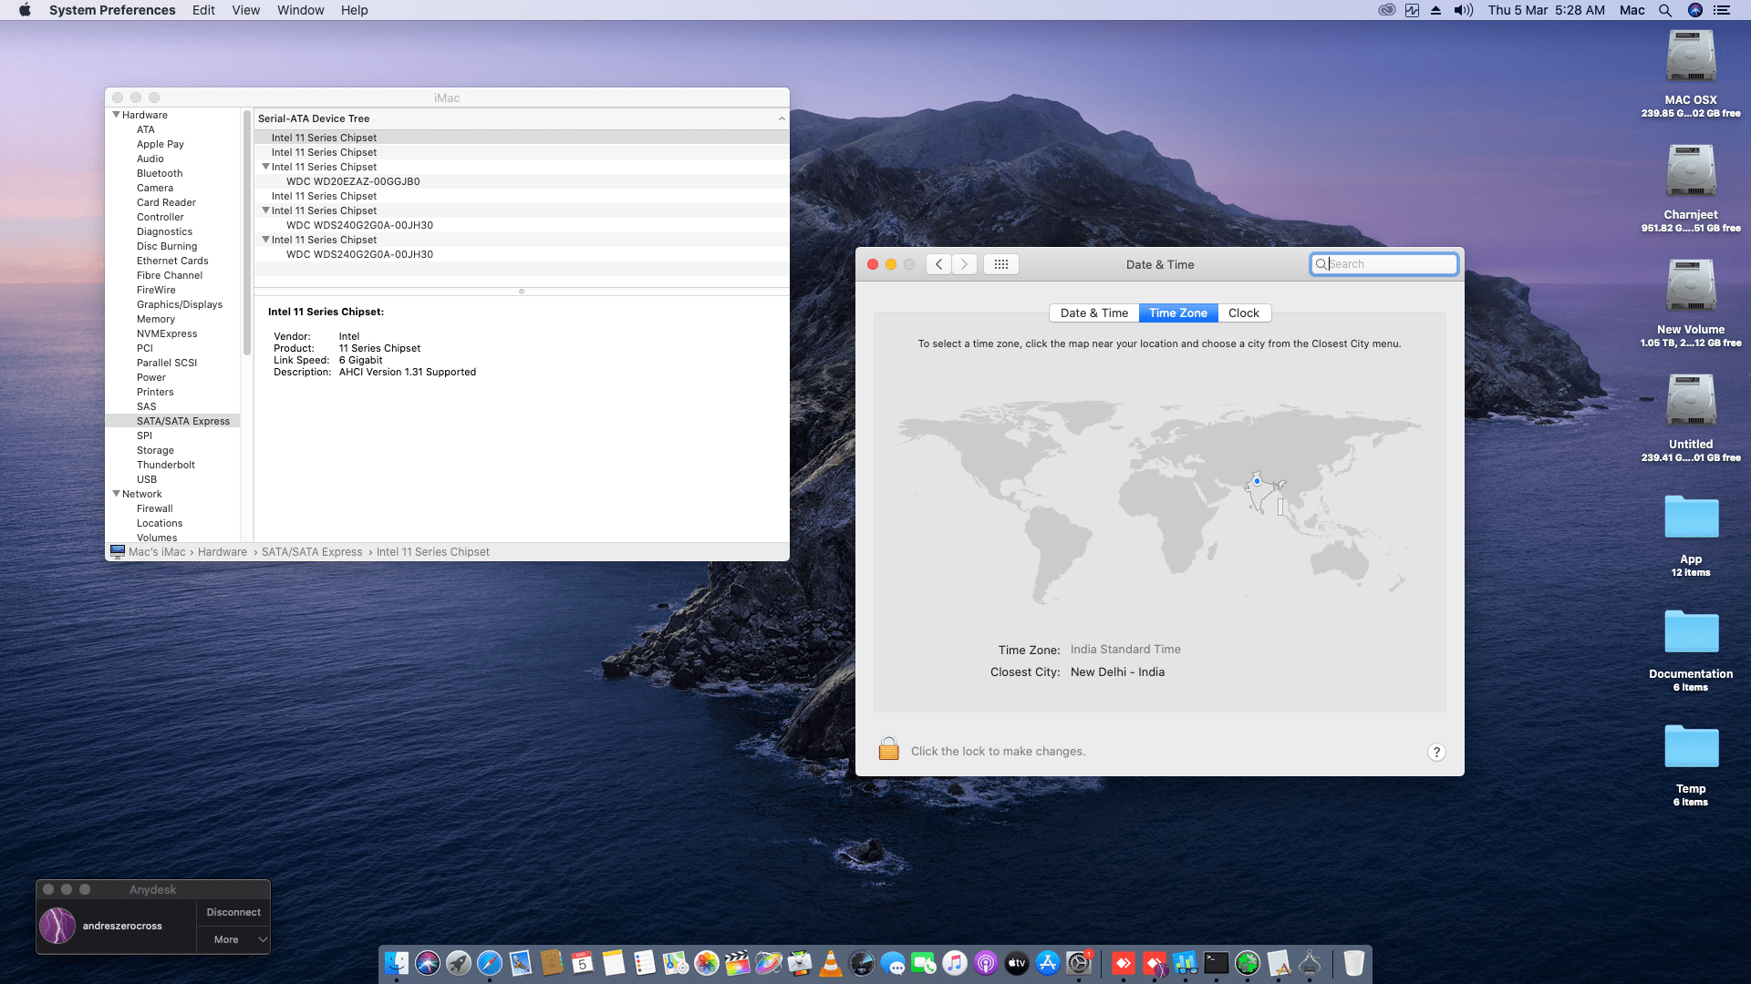
Task: Launch Terminal from the dock
Action: click(1216, 963)
